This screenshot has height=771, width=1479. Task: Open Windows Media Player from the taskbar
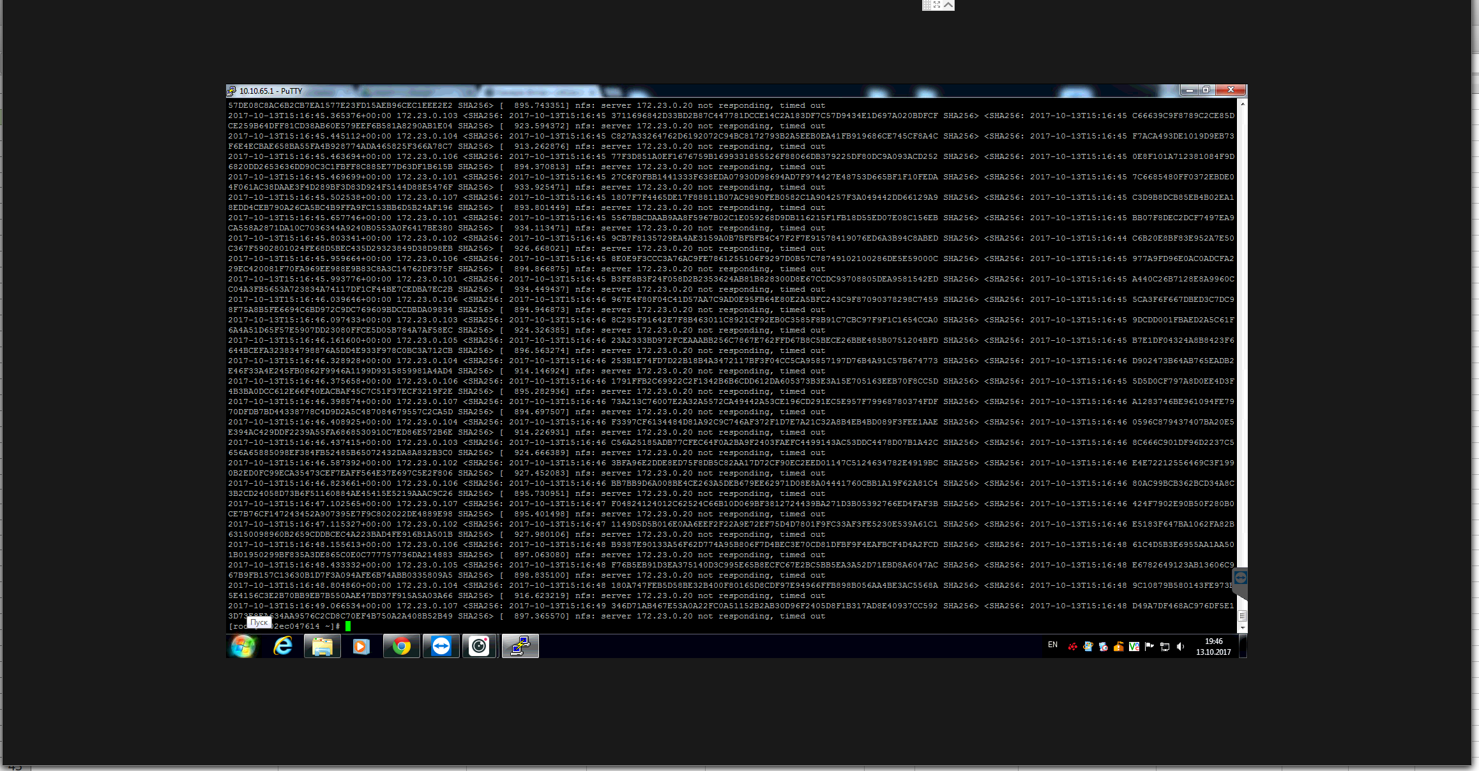tap(361, 646)
